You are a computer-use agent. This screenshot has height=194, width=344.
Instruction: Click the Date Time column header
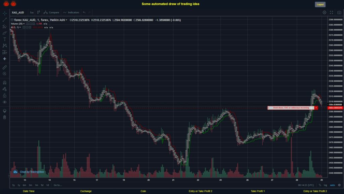point(29,191)
